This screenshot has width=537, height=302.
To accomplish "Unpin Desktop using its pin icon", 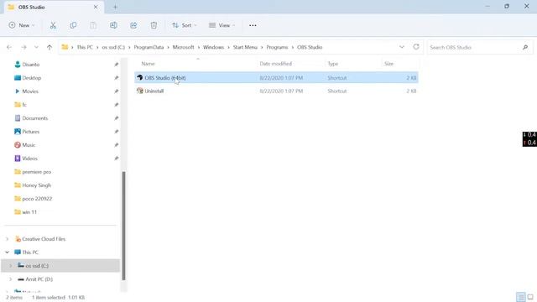I will point(116,78).
